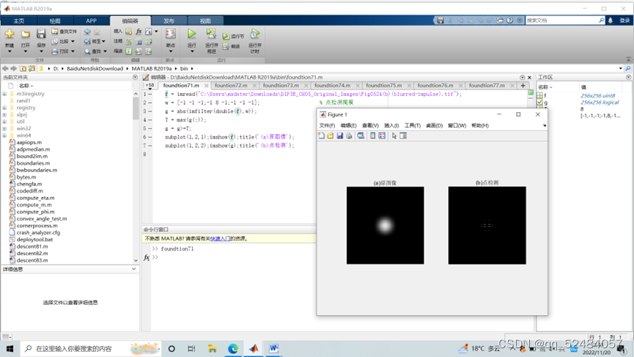Open Microsoft Edge from the taskbar
Viewport: 634px width, 357px height.
click(x=233, y=348)
